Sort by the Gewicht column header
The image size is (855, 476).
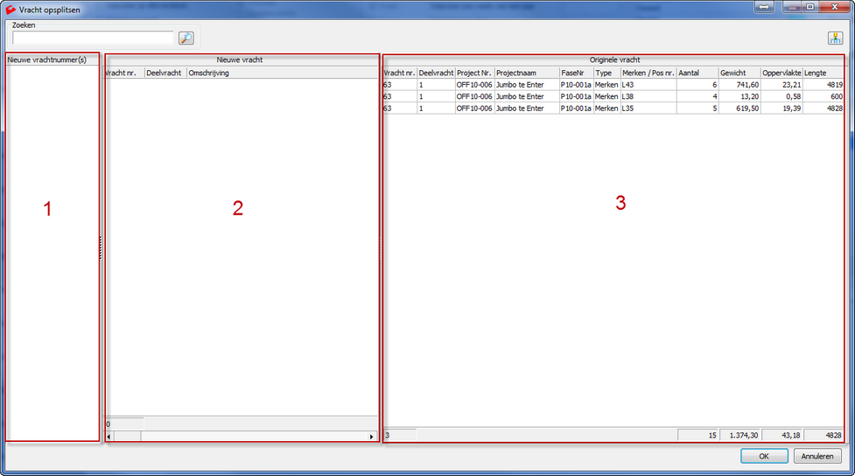(x=739, y=73)
